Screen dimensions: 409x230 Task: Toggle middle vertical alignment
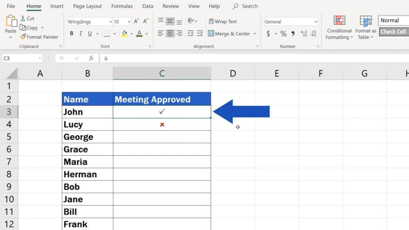170,21
